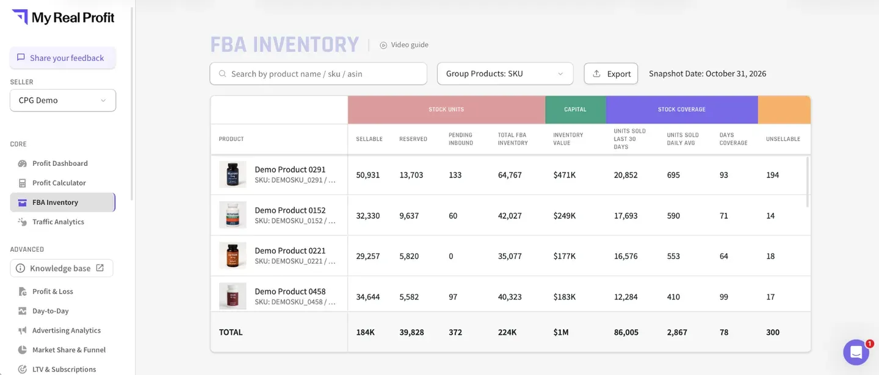Click the Profit & Loss sidebar icon
This screenshot has width=879, height=375.
pyautogui.click(x=23, y=291)
